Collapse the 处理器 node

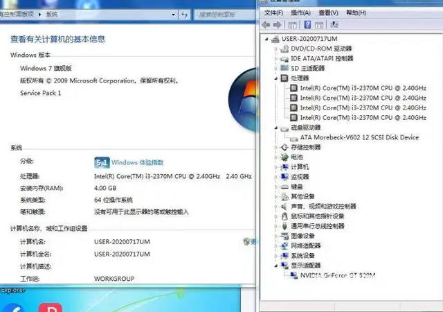276,78
